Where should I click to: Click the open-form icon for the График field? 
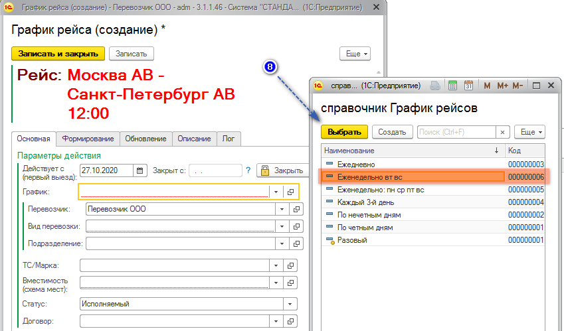pos(291,192)
